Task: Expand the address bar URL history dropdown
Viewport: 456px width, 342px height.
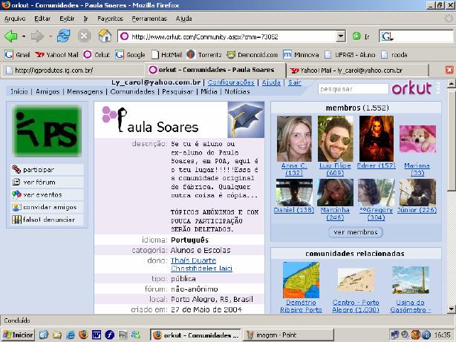Action: tap(341, 36)
